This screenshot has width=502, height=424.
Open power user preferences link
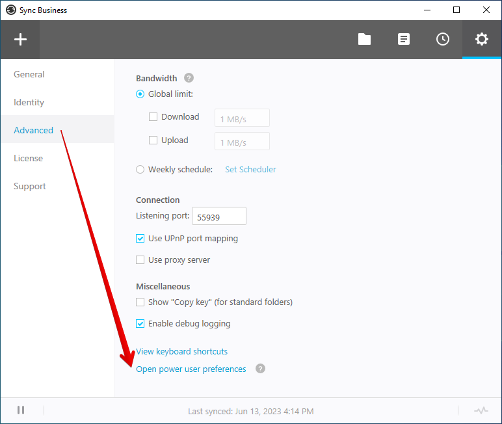point(191,369)
